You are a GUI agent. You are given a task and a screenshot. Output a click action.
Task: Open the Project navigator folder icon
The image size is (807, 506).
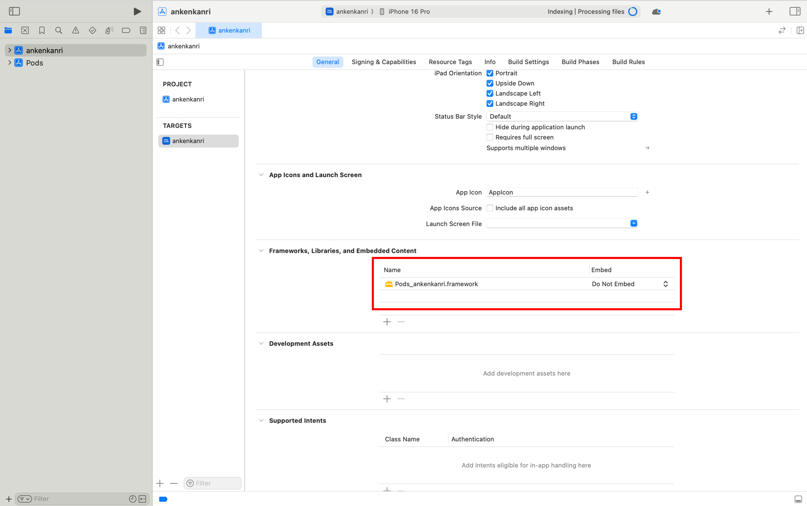[x=8, y=30]
